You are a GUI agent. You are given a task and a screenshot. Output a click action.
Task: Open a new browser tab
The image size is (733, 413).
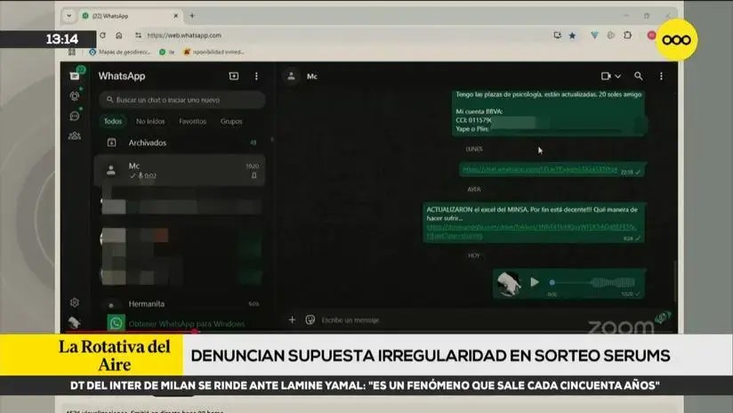pyautogui.click(x=191, y=16)
